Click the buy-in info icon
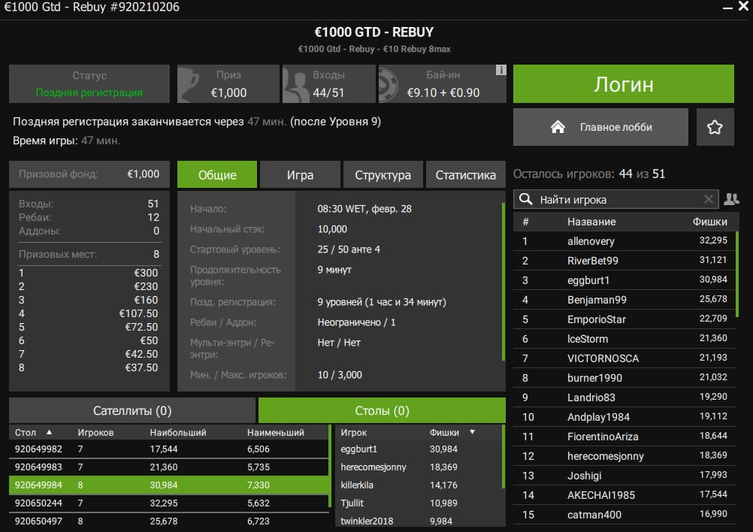Screen dimensions: 753x532 point(500,71)
